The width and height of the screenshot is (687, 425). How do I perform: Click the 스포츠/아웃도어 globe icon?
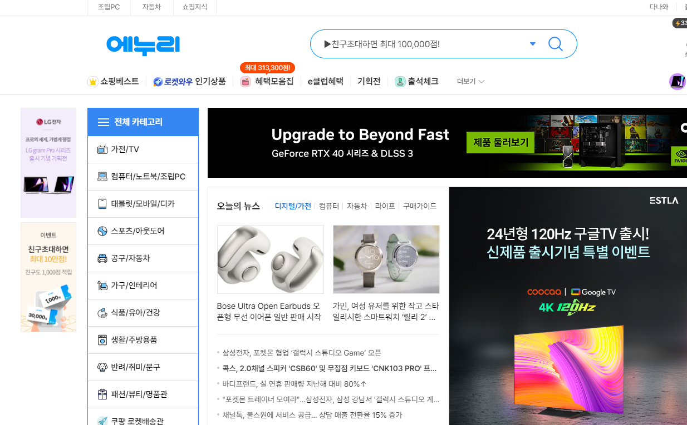click(102, 231)
